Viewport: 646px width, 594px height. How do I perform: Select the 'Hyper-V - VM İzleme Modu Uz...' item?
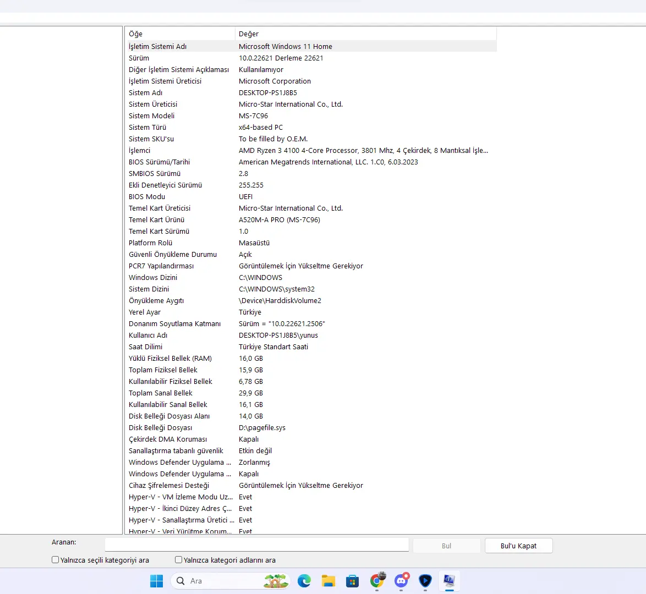pyautogui.click(x=180, y=496)
